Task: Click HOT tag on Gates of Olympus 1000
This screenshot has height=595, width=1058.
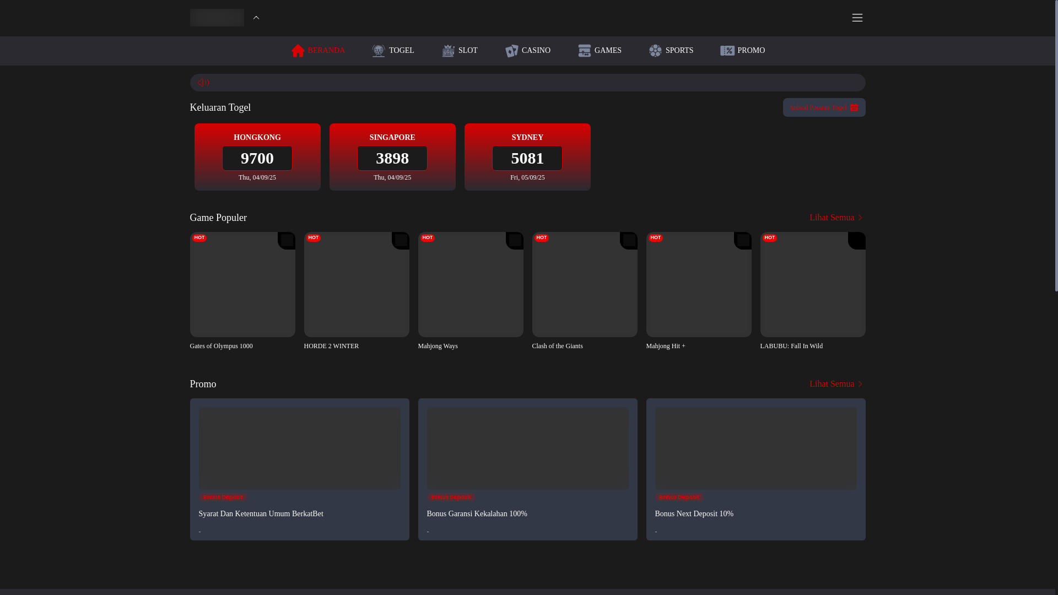Action: coord(199,238)
